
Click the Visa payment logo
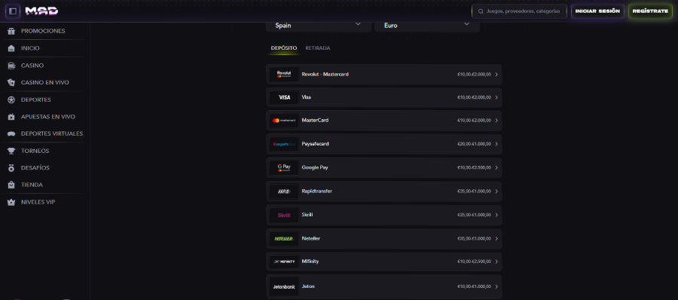click(x=284, y=97)
